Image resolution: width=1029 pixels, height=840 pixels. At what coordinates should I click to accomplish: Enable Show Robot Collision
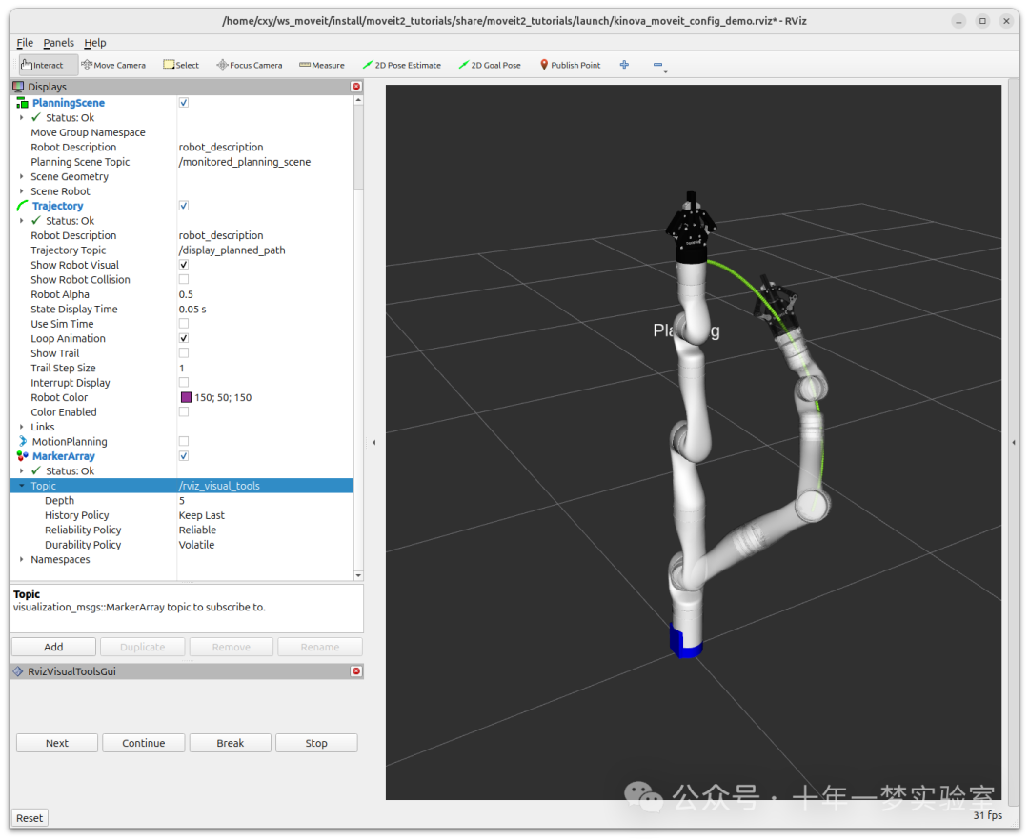pos(184,279)
